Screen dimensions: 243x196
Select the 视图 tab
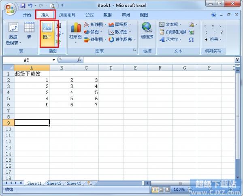(144, 15)
